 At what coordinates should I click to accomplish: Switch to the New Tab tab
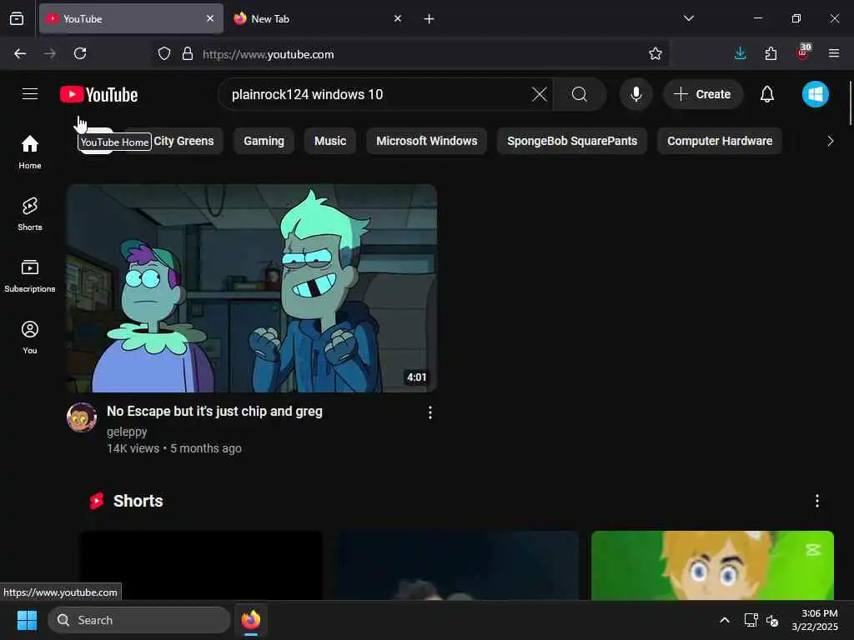tap(319, 18)
